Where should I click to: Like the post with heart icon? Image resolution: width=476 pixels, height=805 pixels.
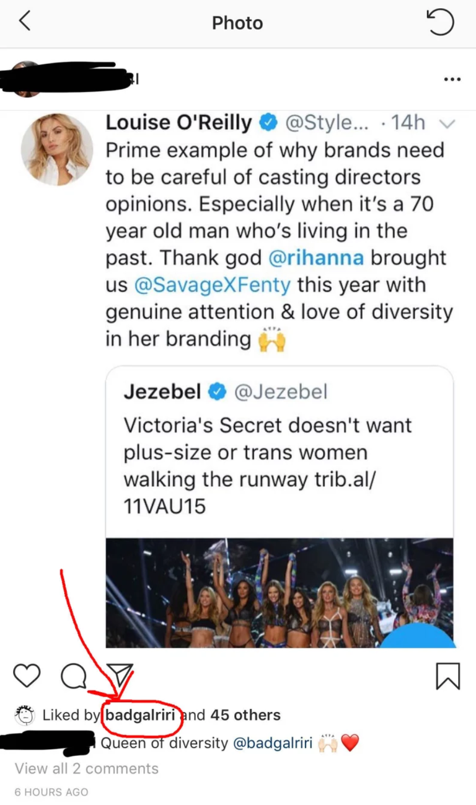[27, 675]
